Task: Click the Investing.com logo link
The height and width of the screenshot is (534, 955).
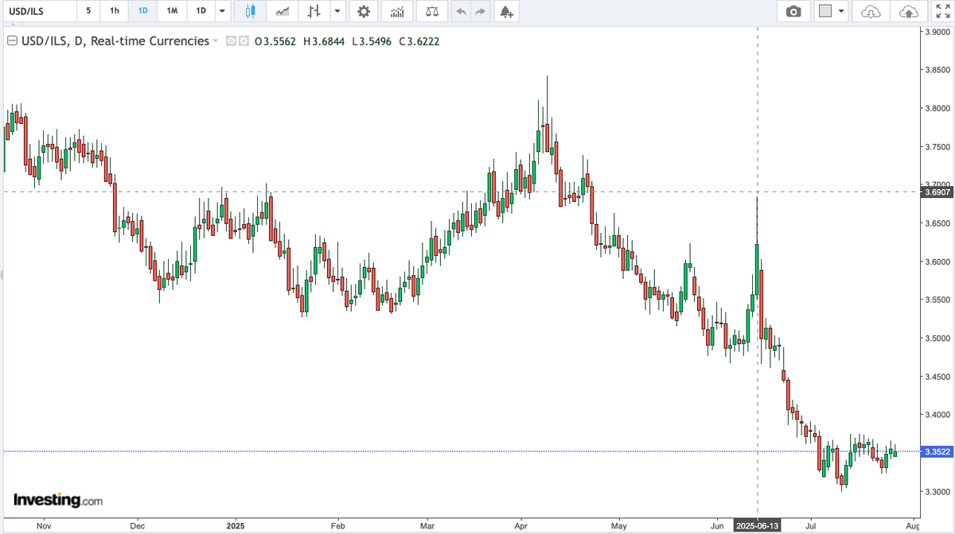Action: 58,500
